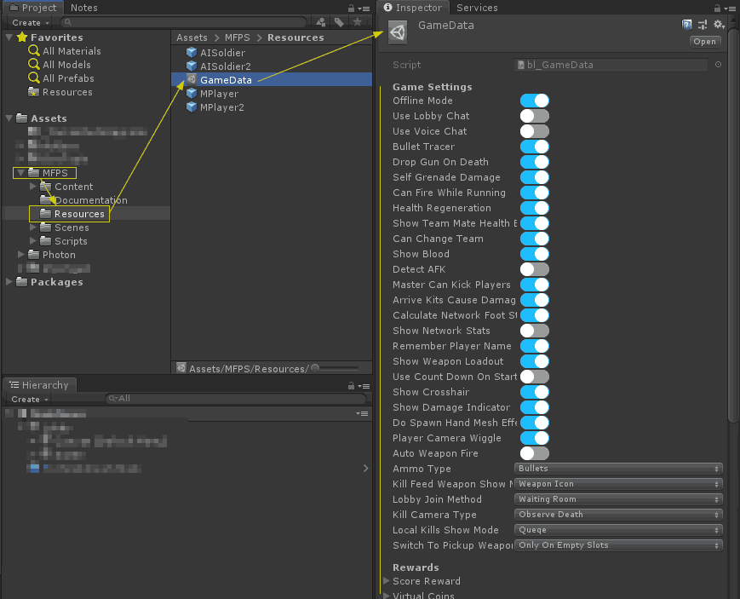The image size is (740, 599).
Task: Click the save search star icon
Action: [x=358, y=22]
